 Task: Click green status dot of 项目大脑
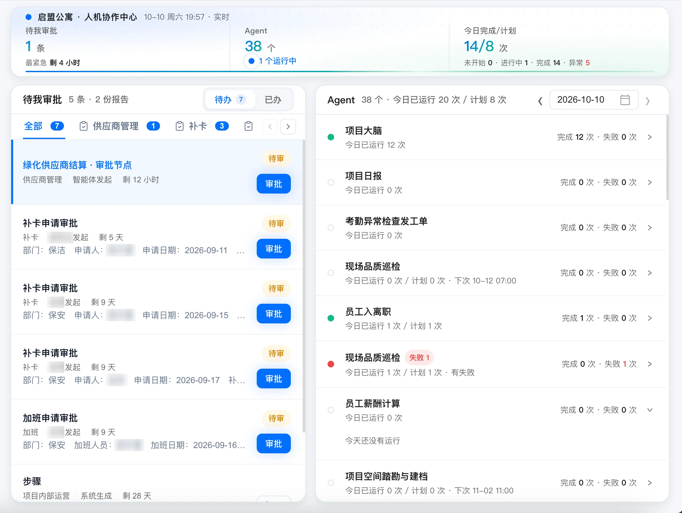point(331,137)
